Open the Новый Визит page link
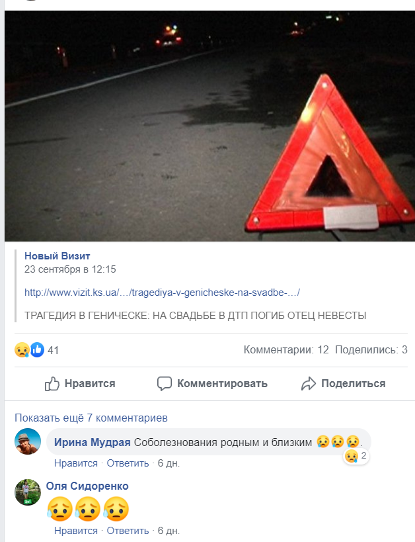415x542 pixels. (57, 256)
